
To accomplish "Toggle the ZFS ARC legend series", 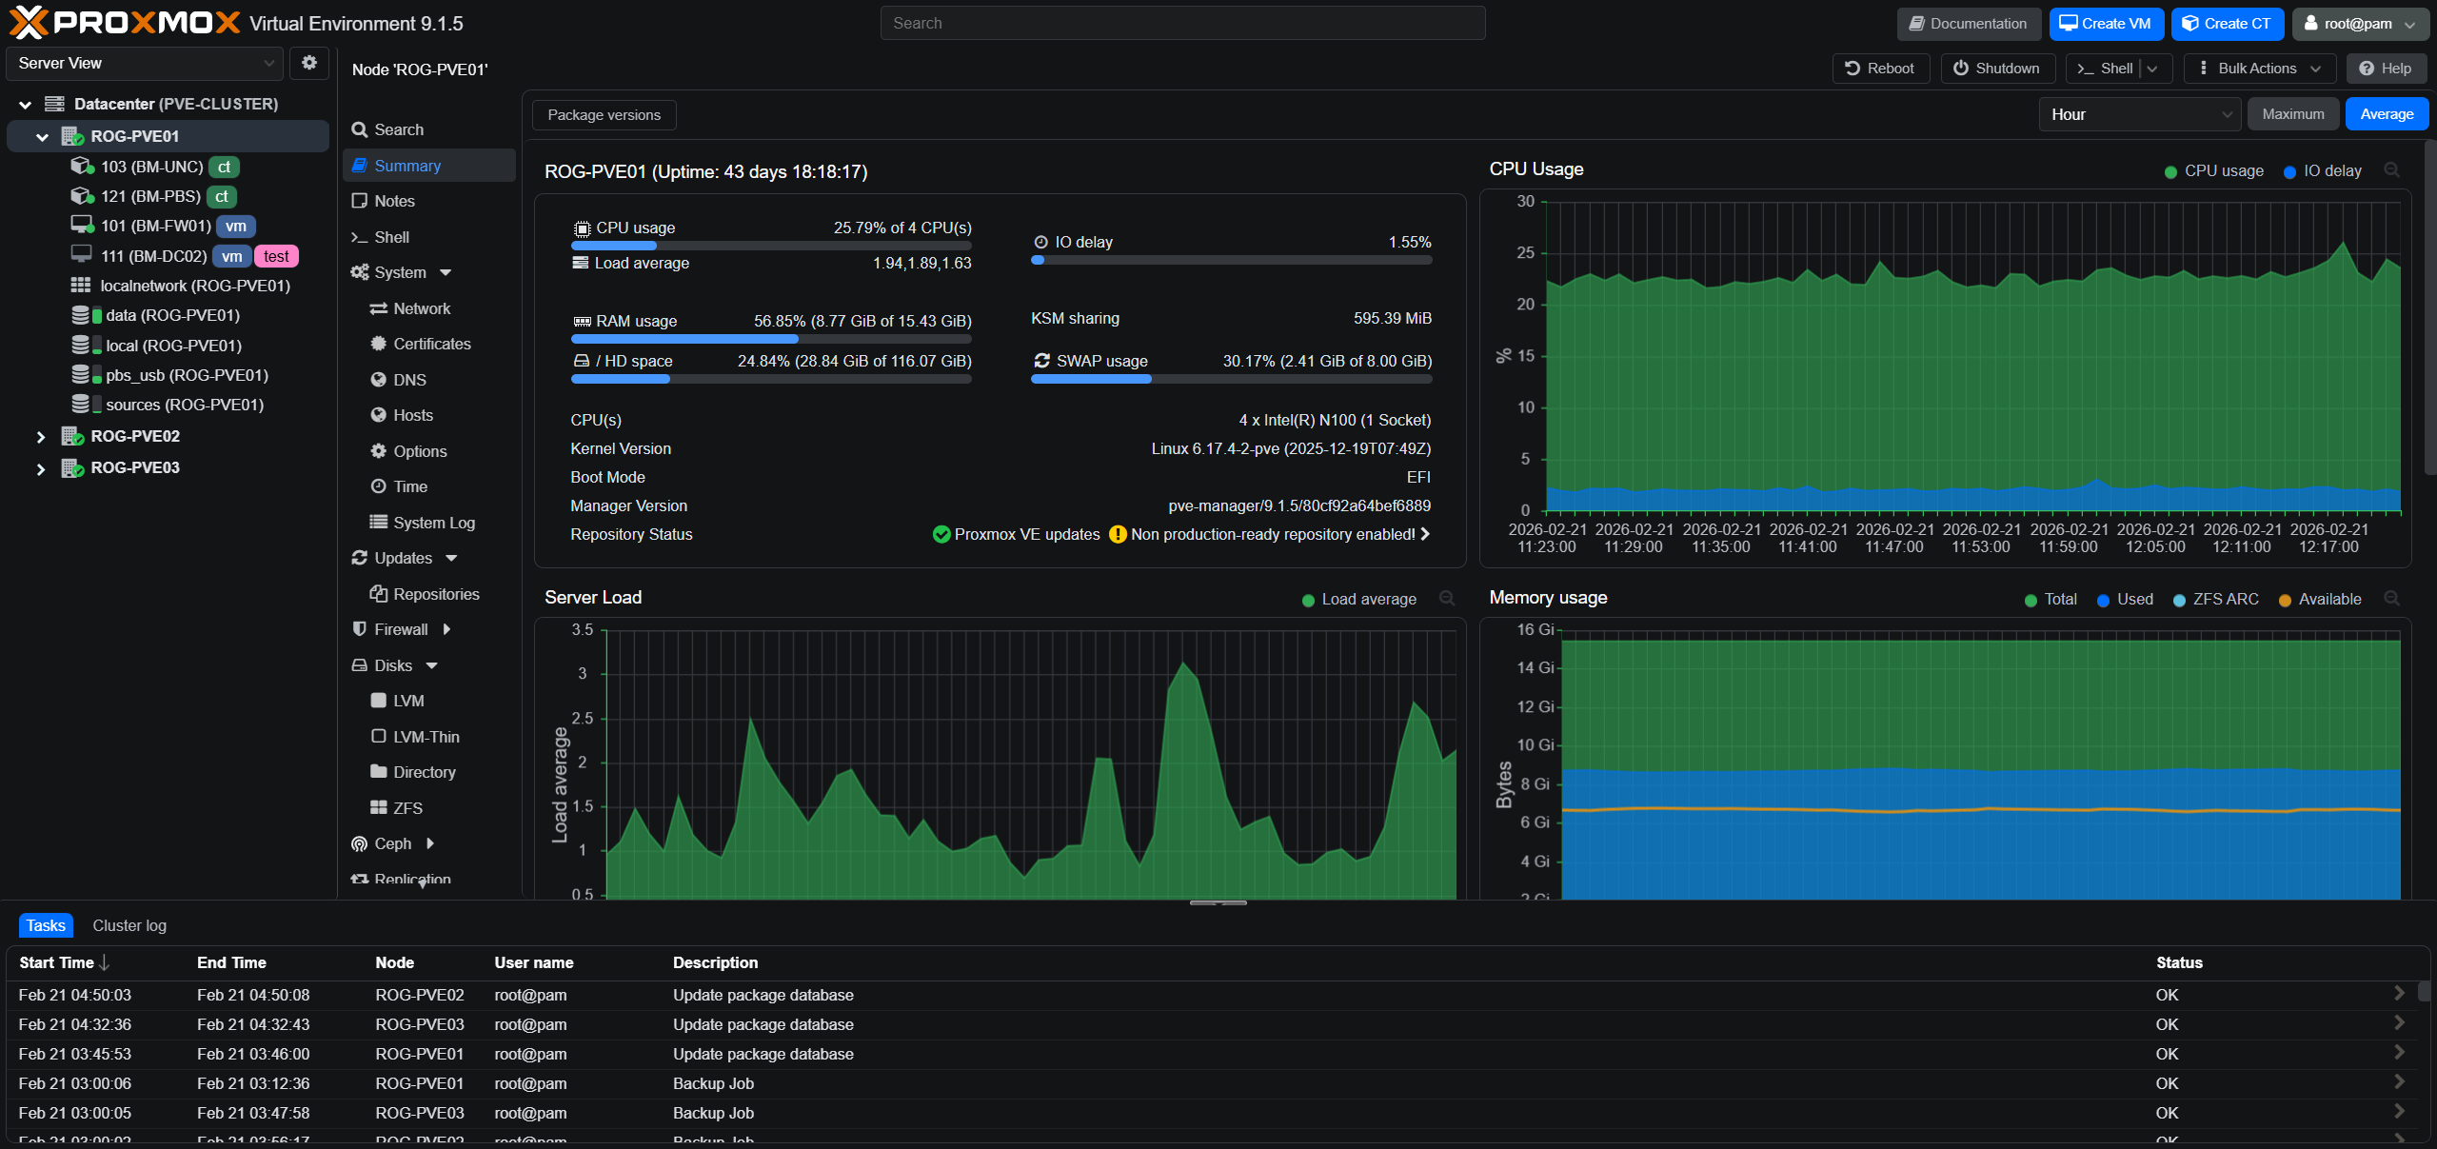I will 2216,600.
